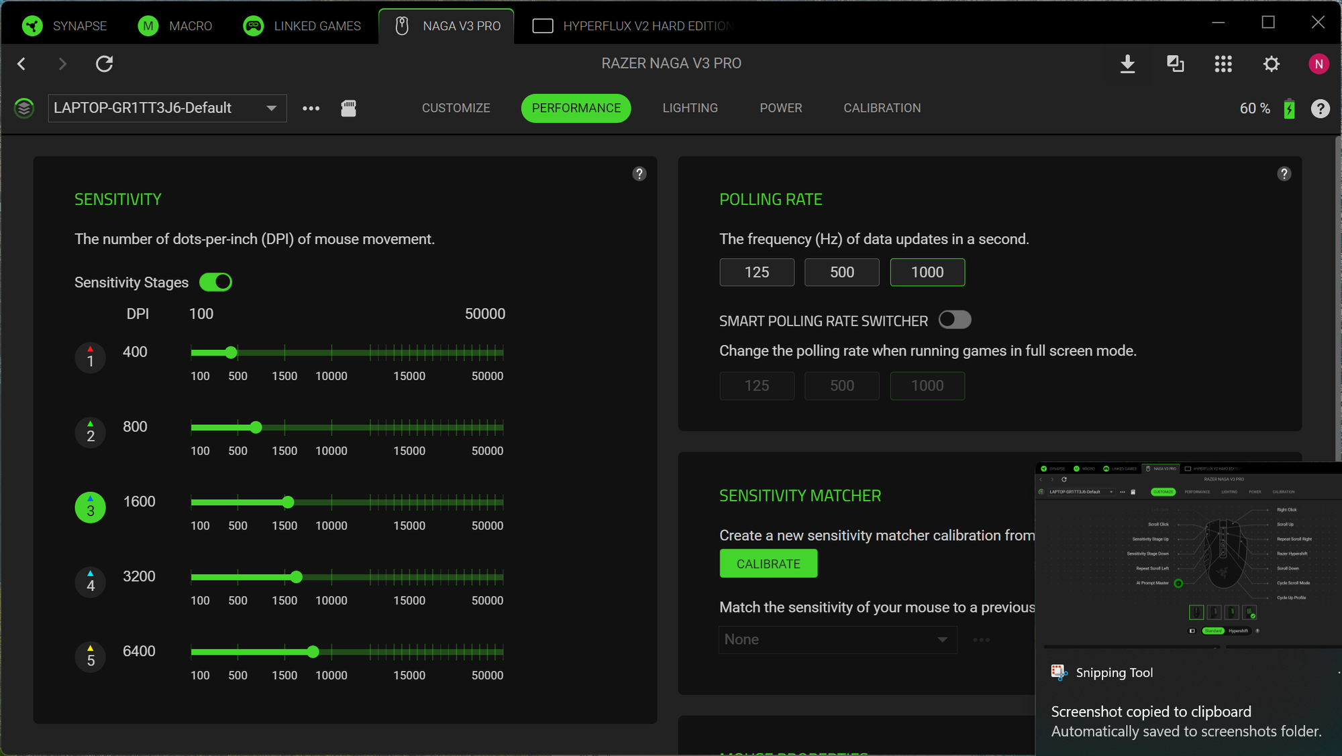The height and width of the screenshot is (756, 1342).
Task: Click the Macro M icon
Action: click(x=148, y=26)
